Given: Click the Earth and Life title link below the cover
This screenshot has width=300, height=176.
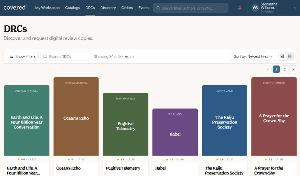Looking at the screenshot, I should [23, 170].
